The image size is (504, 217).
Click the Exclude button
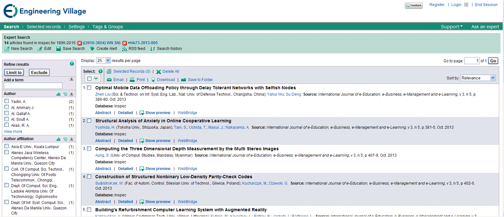39,72
